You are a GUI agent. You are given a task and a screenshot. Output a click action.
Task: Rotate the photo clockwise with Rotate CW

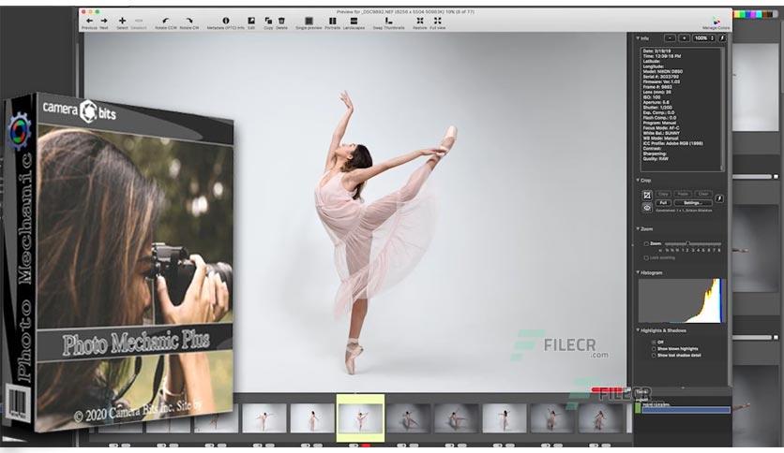coord(189,21)
